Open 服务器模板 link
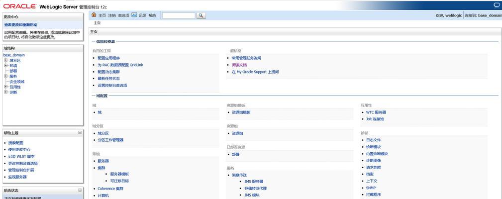This screenshot has width=502, height=199. (x=119, y=174)
